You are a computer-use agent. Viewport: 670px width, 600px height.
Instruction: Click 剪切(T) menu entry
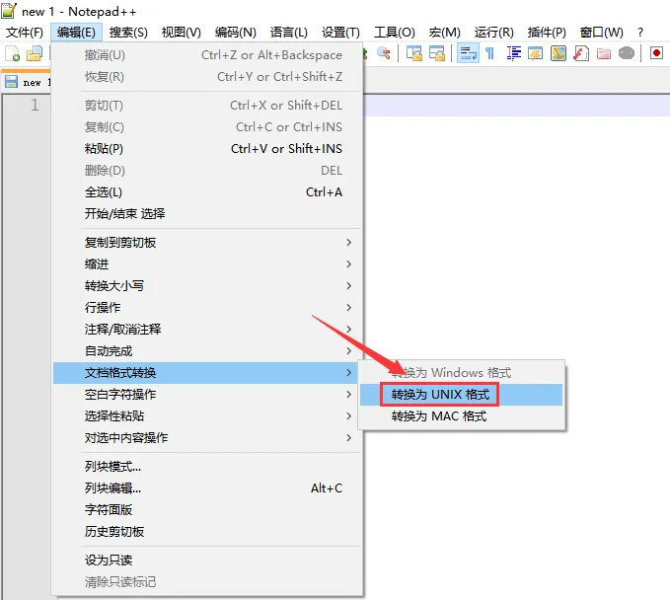pos(207,106)
